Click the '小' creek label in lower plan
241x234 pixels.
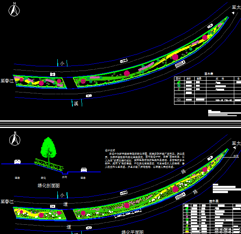[62, 195]
